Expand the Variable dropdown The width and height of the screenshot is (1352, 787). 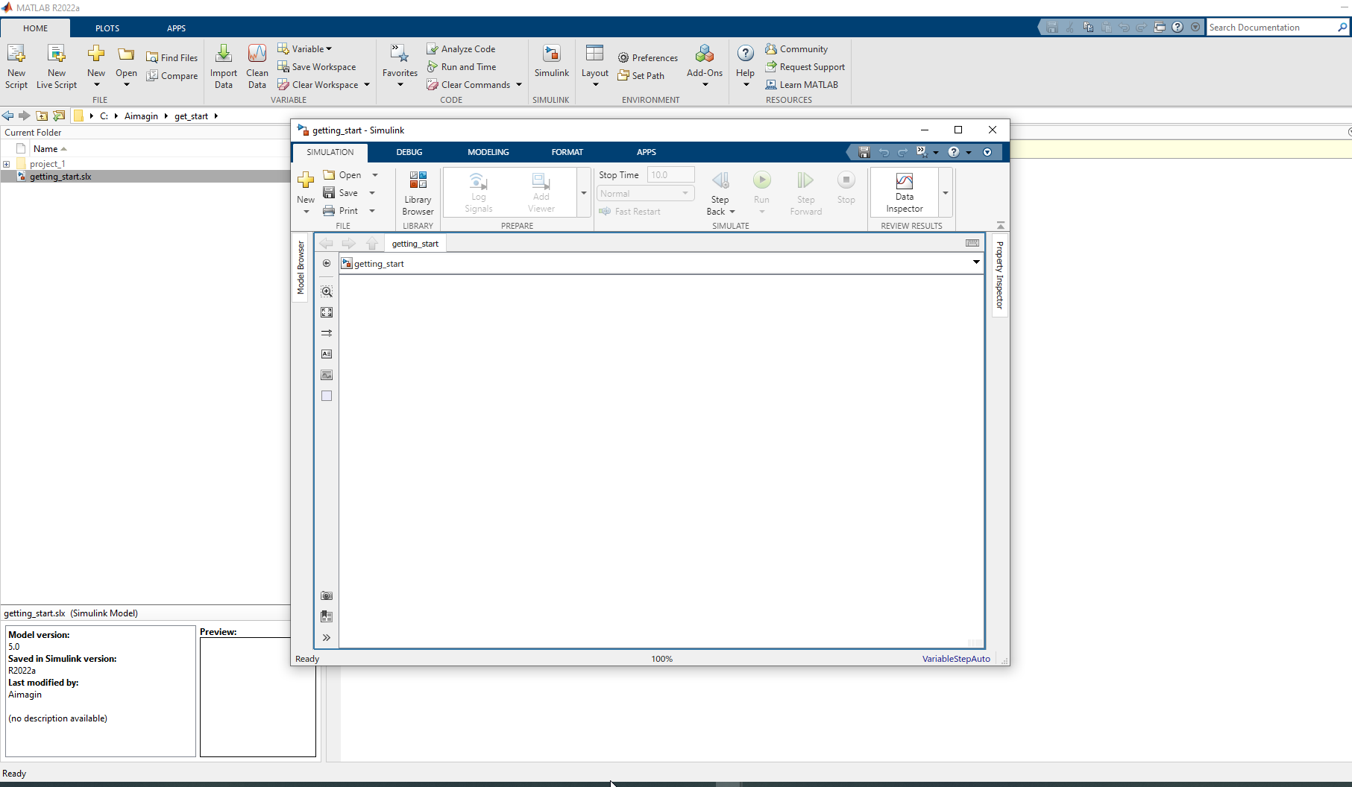(x=304, y=48)
